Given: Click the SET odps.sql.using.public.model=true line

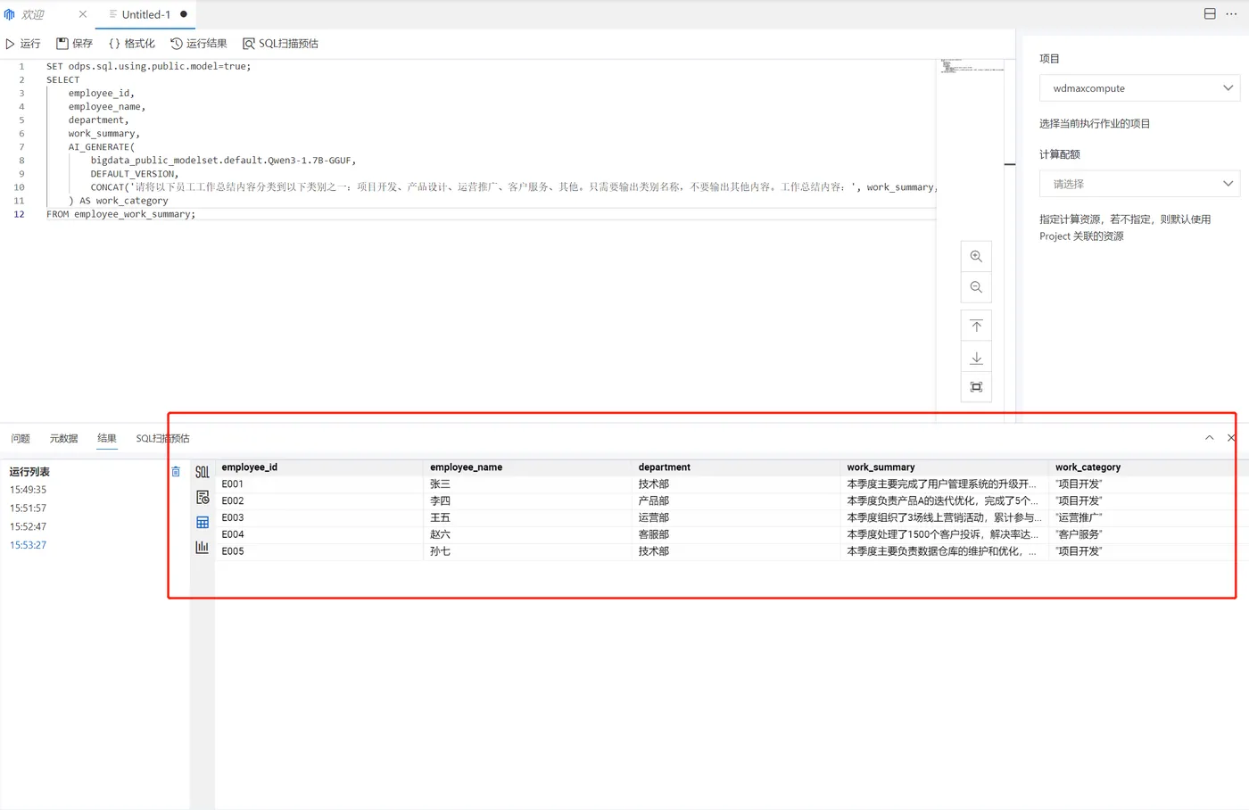Looking at the screenshot, I should click(x=148, y=66).
